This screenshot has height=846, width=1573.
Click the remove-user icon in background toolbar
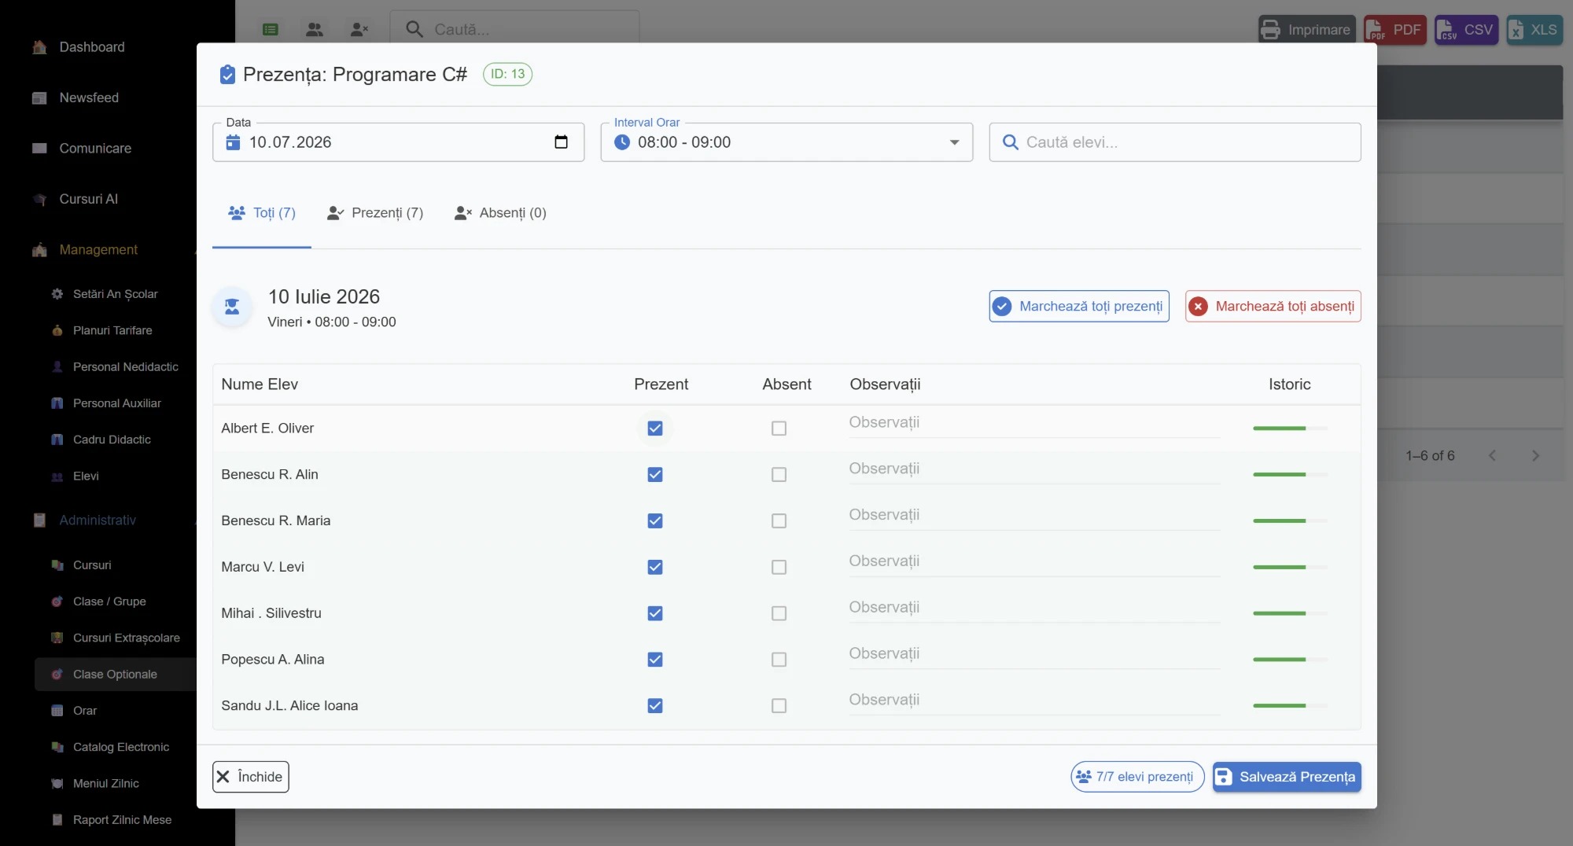(x=359, y=30)
